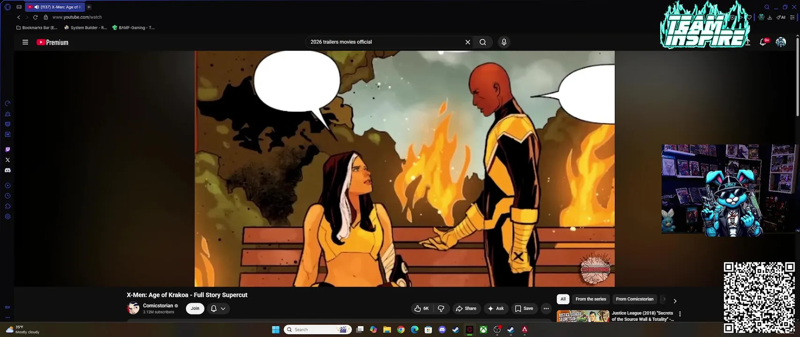Go to YouTube Premium home logo
800x337 pixels.
pyautogui.click(x=53, y=42)
